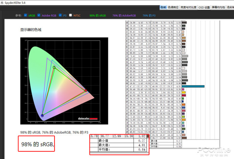Click the turquoise bar in row 1H
The height and width of the screenshot is (159, 234).
183,123
